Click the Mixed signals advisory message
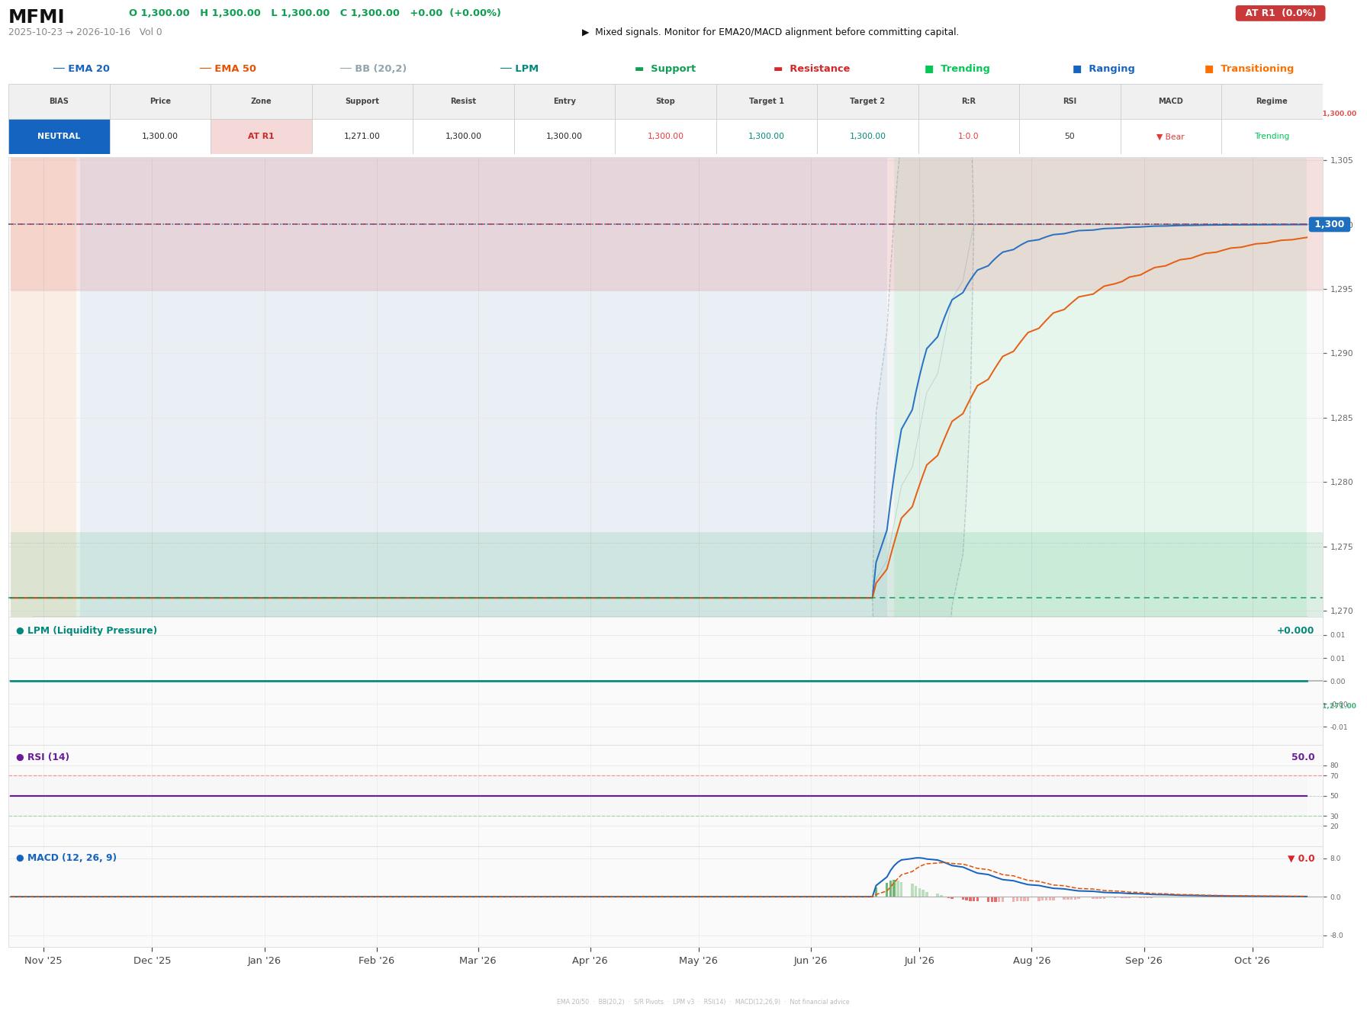Image resolution: width=1367 pixels, height=1014 pixels. point(770,32)
